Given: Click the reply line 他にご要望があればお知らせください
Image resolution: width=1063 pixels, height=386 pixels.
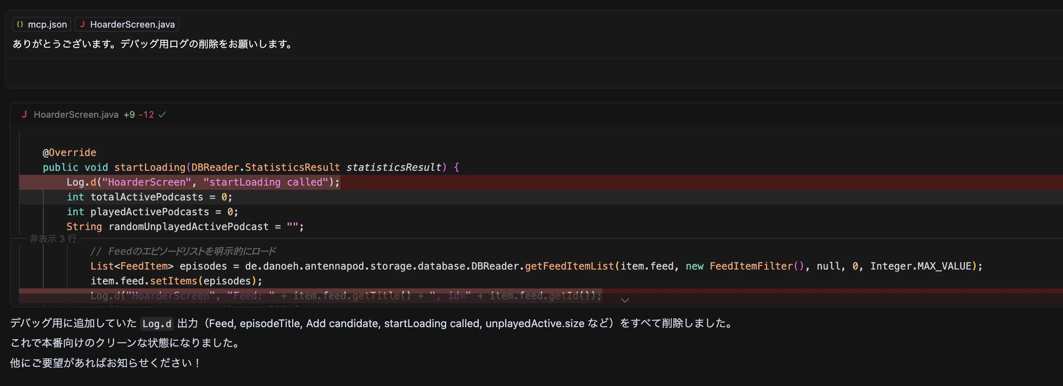Looking at the screenshot, I should pos(105,363).
